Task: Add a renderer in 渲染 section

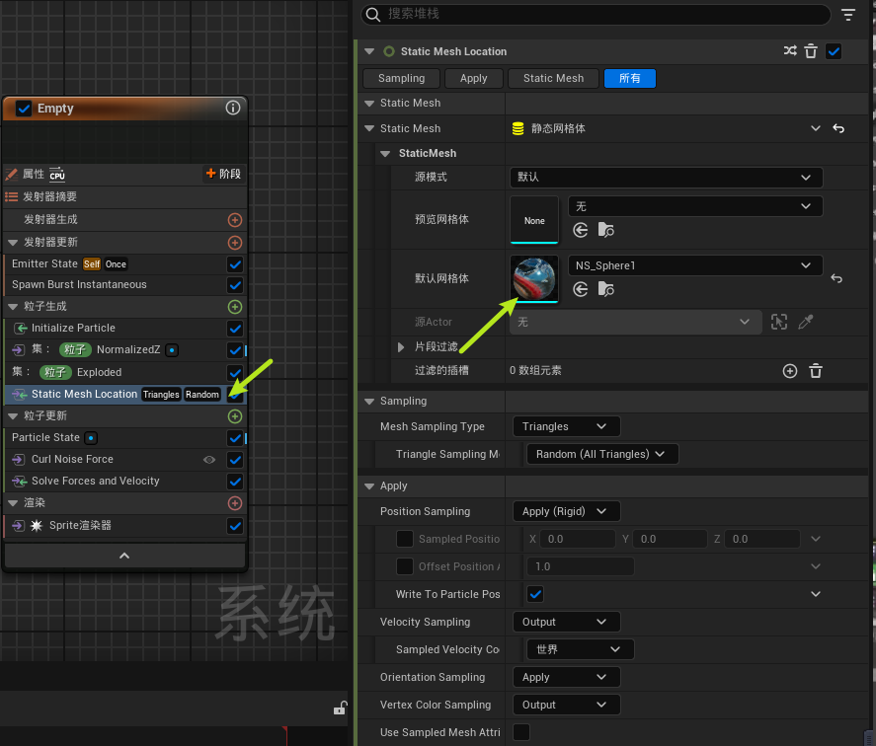Action: click(x=235, y=503)
